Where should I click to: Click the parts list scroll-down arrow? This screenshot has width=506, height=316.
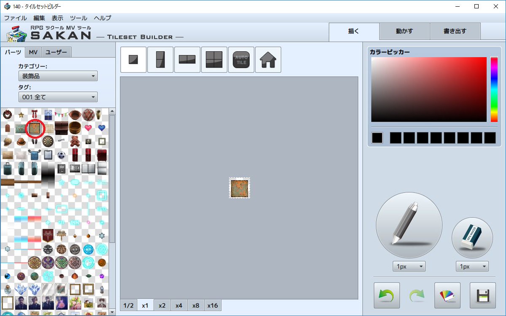click(112, 312)
